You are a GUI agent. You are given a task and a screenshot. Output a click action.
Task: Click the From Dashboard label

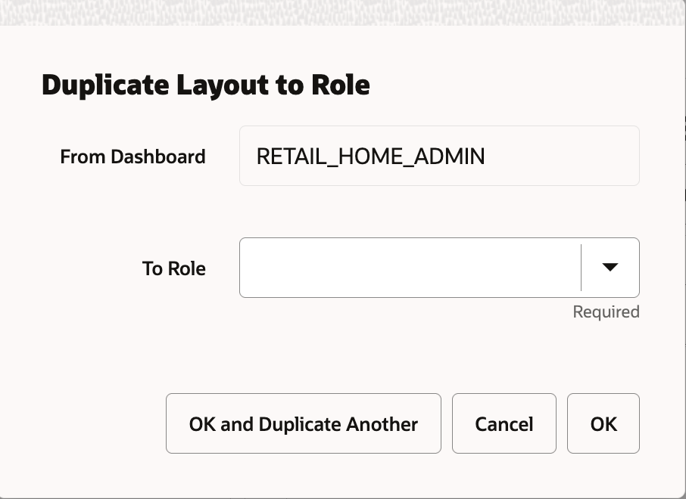133,157
